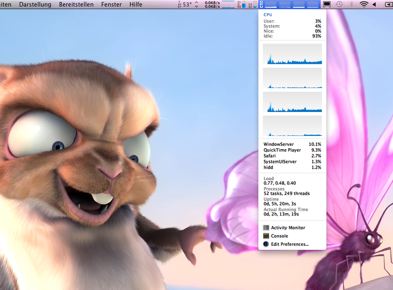Select the QuickTime Player process row
Image resolution: width=393 pixels, height=290 pixels.
pos(292,150)
